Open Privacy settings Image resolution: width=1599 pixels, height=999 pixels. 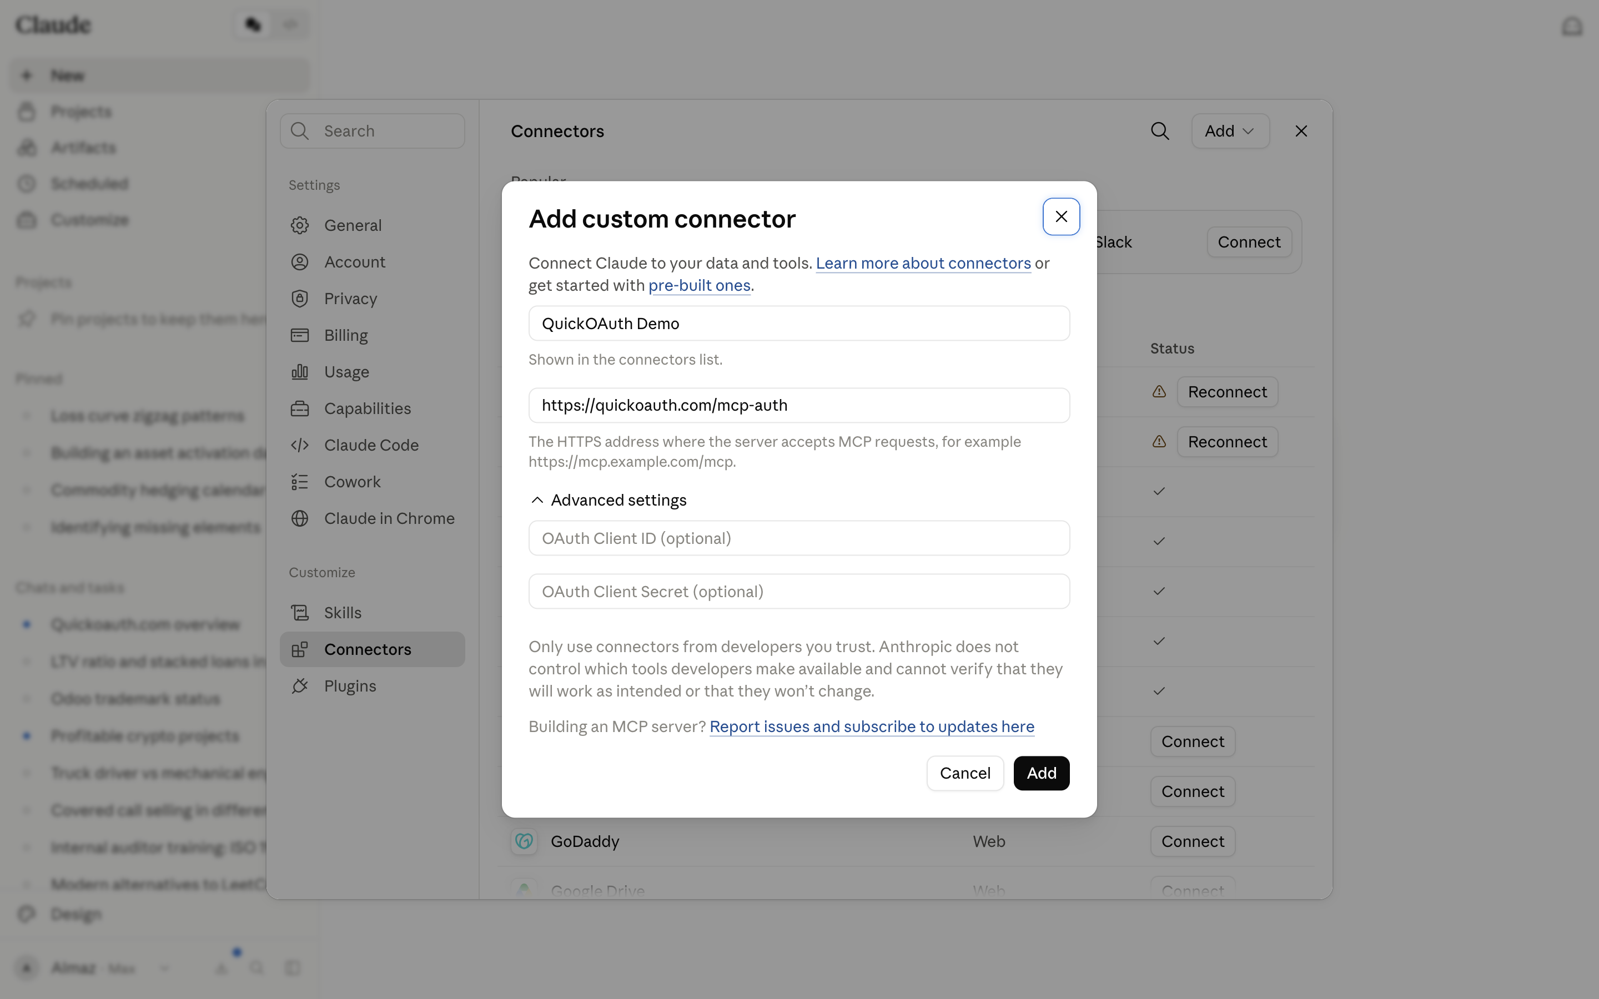372,299
